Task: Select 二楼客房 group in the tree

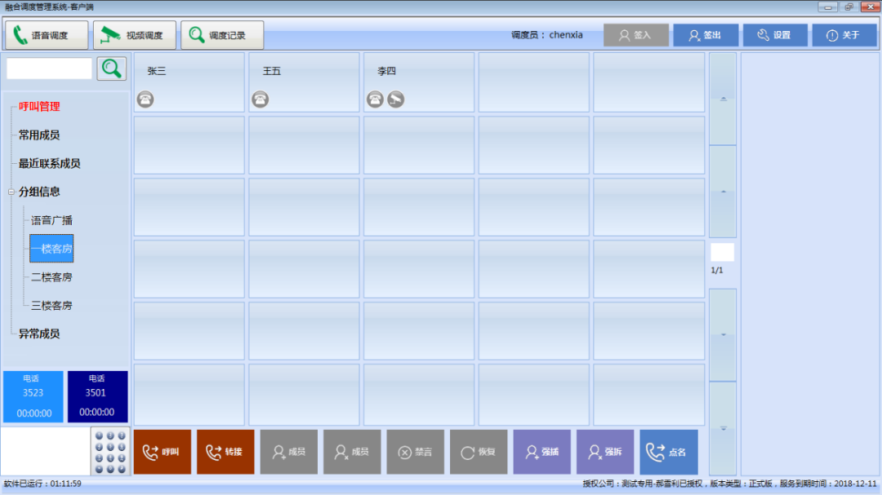Action: click(51, 277)
